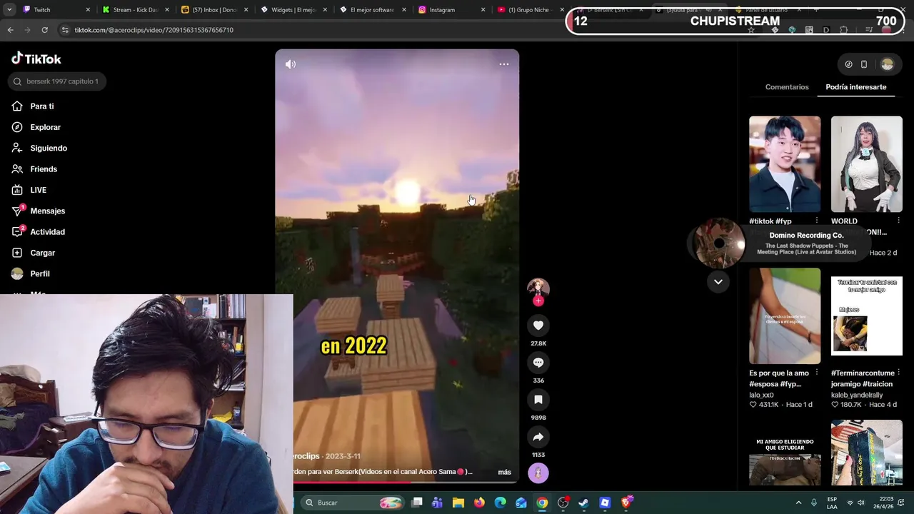Click the browser address bar URL
The image size is (914, 514).
pyautogui.click(x=154, y=30)
